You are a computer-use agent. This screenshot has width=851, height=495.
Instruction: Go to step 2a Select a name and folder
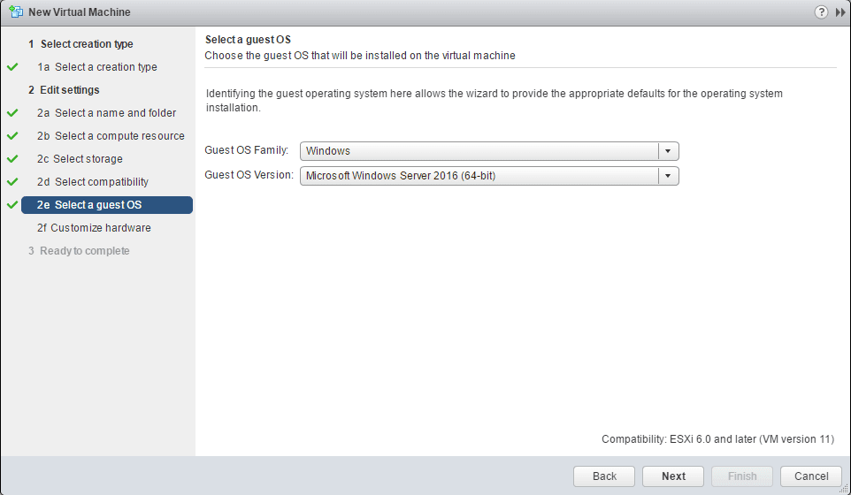(106, 113)
